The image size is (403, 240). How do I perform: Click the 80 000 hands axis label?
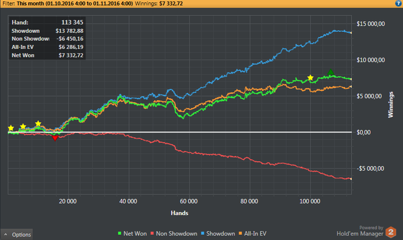coord(249,201)
